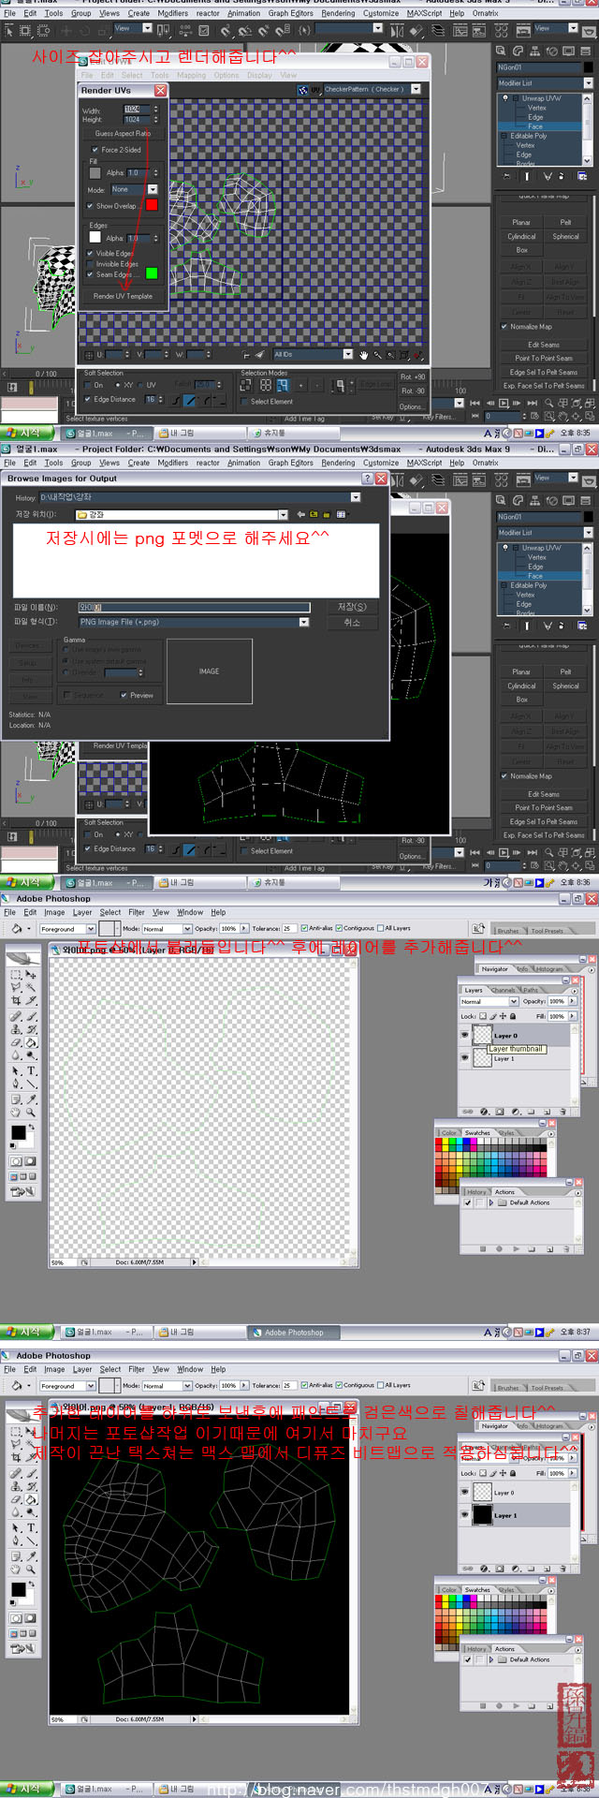599x1798 pixels.
Task: Click the Render UV Template button
Action: [123, 296]
